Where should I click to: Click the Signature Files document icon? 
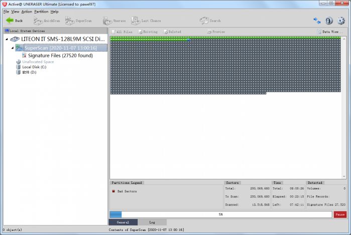click(24, 56)
